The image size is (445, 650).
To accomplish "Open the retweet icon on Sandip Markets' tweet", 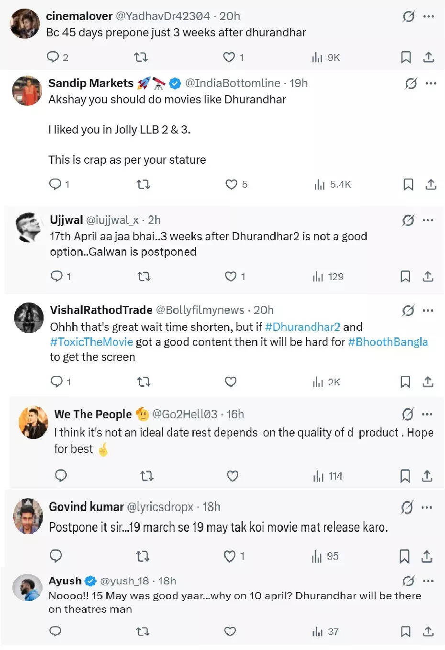I will pos(143,184).
